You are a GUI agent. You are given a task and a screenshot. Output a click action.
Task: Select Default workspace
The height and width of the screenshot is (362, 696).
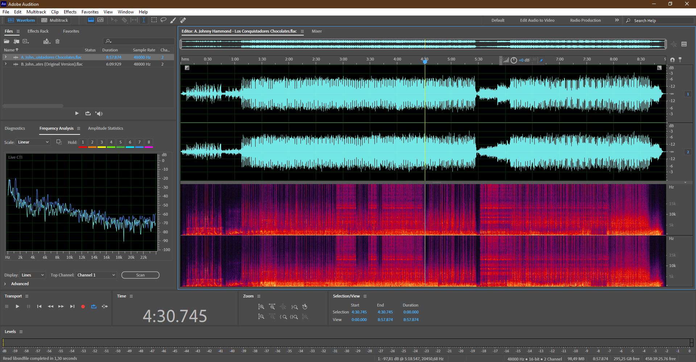point(498,20)
